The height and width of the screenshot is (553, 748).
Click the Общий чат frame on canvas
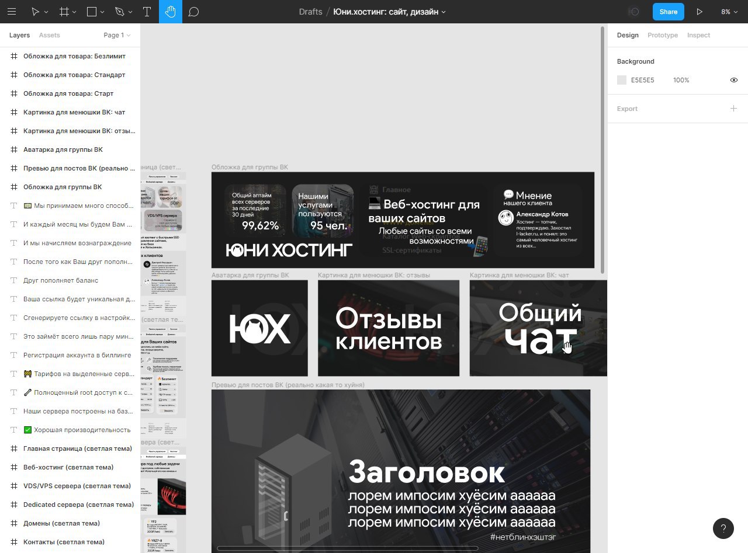click(x=538, y=328)
